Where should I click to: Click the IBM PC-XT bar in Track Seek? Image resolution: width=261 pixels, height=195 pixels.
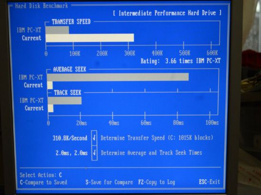tap(65, 100)
